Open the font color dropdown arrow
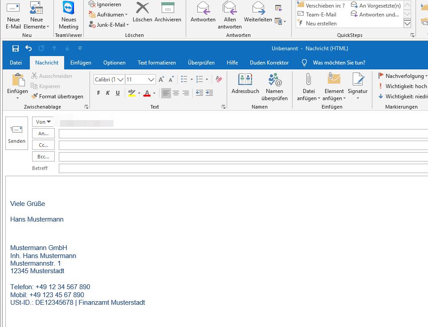 coord(154,93)
